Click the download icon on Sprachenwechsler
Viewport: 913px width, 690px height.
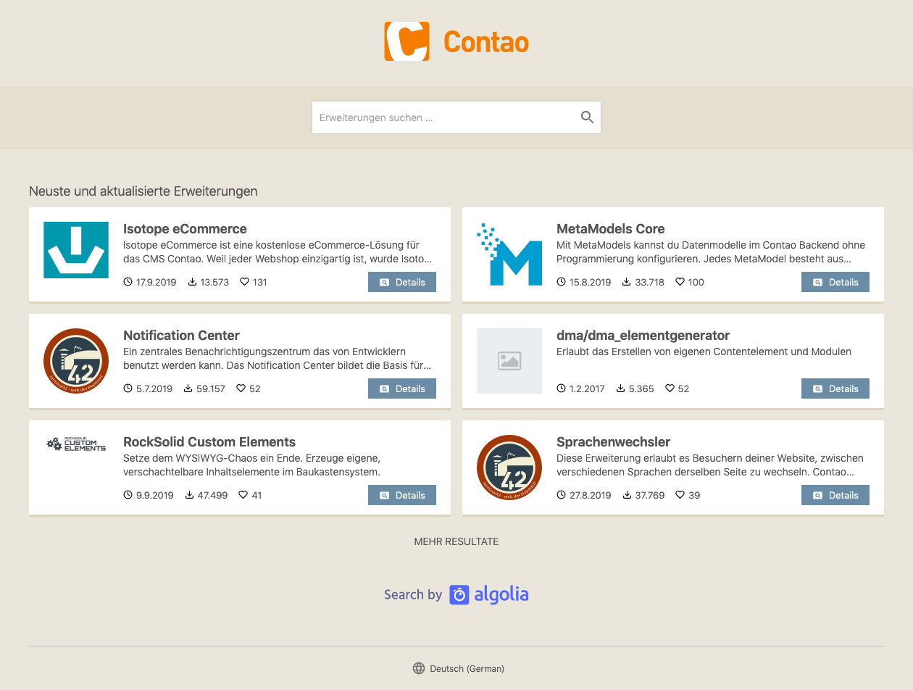pyautogui.click(x=626, y=495)
